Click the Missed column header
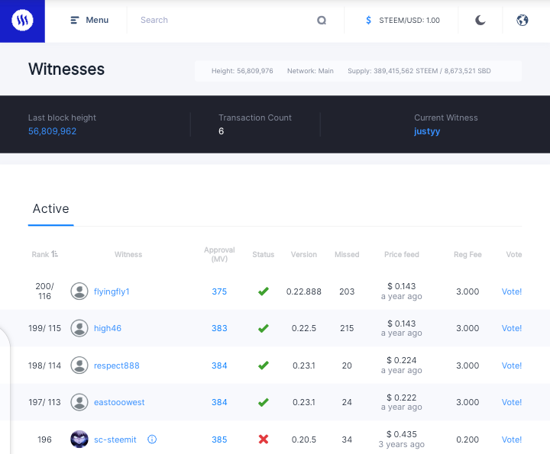This screenshot has height=454, width=550. pyautogui.click(x=347, y=255)
